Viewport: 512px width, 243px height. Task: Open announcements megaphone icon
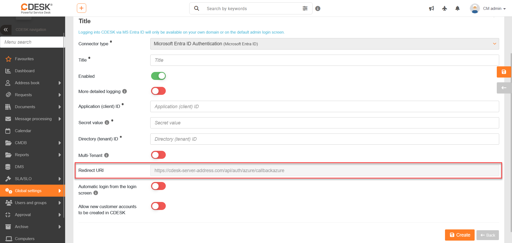point(431,9)
